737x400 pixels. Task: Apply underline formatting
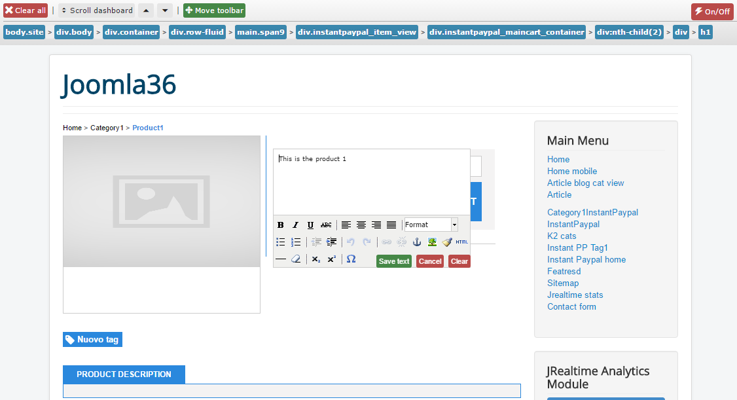tap(311, 225)
